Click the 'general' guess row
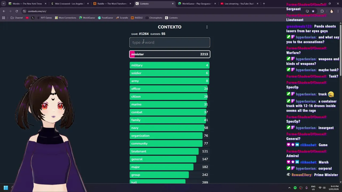The width and height of the screenshot is (342, 192). click(170, 159)
